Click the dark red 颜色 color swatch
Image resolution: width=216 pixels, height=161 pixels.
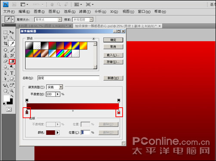(x=50, y=133)
